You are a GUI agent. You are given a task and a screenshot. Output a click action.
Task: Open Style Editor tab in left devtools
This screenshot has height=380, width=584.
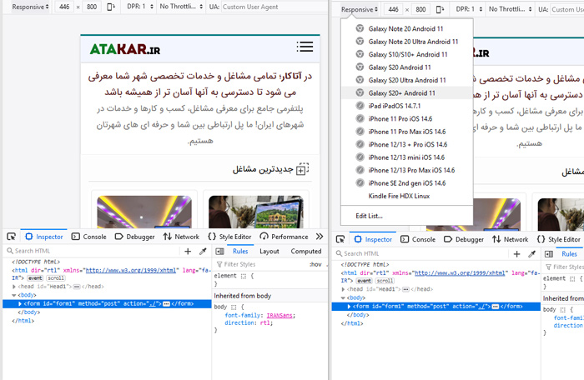click(x=229, y=237)
